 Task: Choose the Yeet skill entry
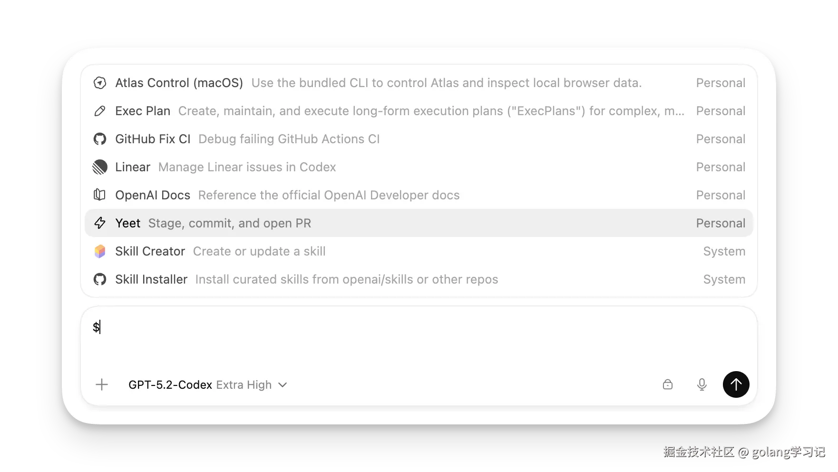click(x=128, y=223)
